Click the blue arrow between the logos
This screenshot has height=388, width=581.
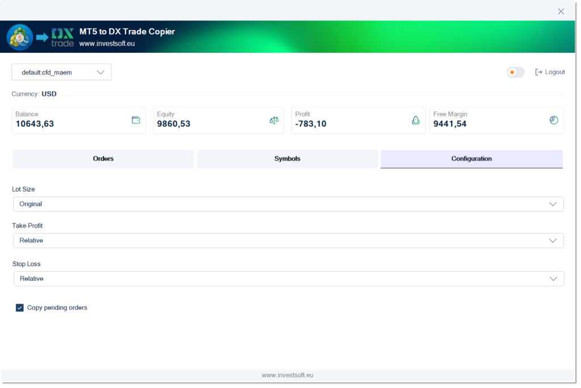pos(42,38)
